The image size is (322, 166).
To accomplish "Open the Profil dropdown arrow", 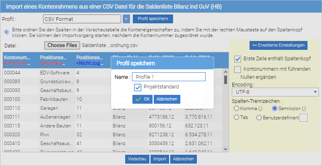I will 126,19.
